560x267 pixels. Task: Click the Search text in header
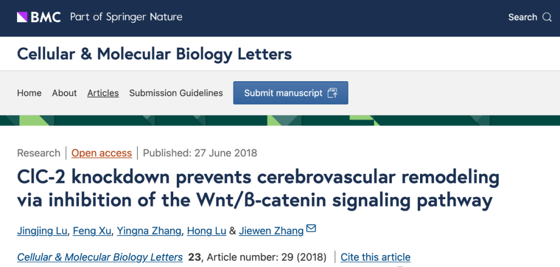(523, 17)
